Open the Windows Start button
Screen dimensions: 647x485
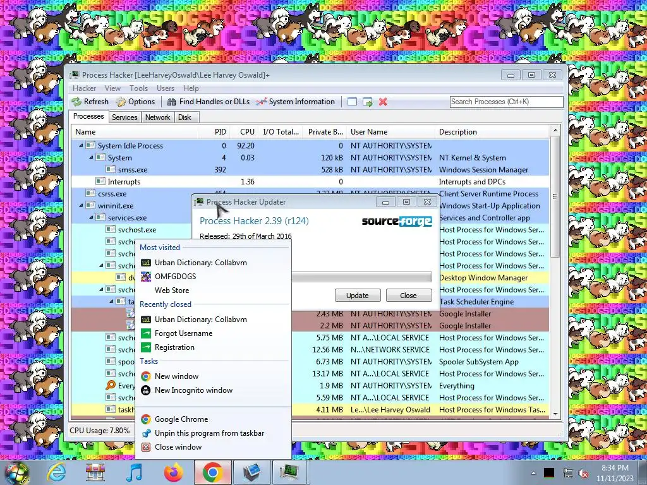(16, 472)
